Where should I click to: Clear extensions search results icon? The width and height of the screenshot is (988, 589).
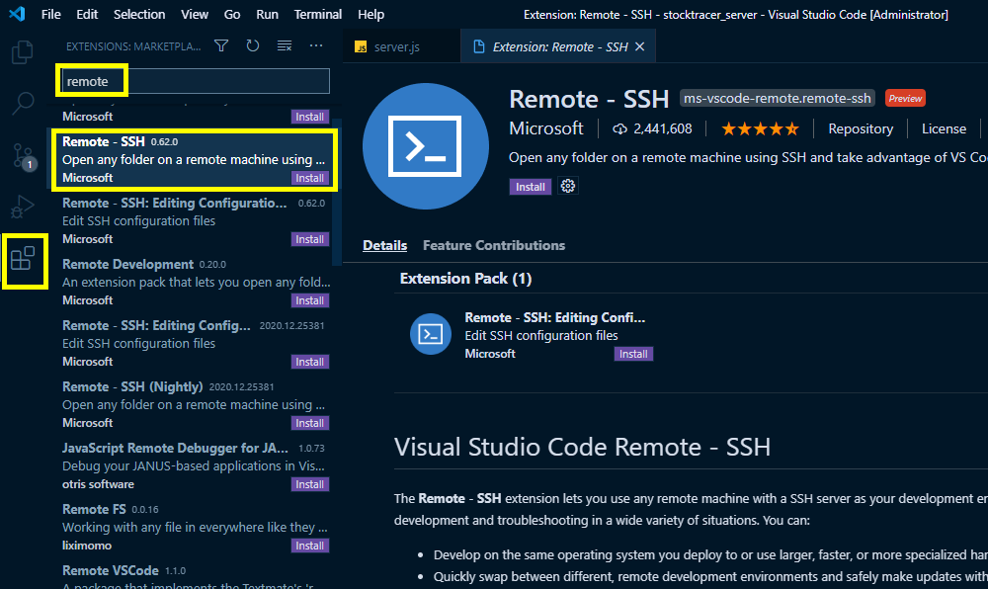click(x=285, y=46)
